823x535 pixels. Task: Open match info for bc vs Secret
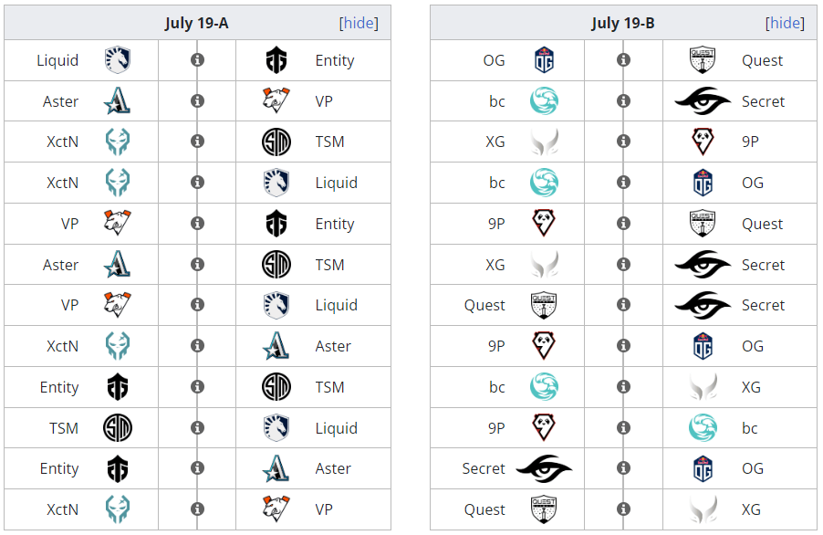[x=623, y=100]
